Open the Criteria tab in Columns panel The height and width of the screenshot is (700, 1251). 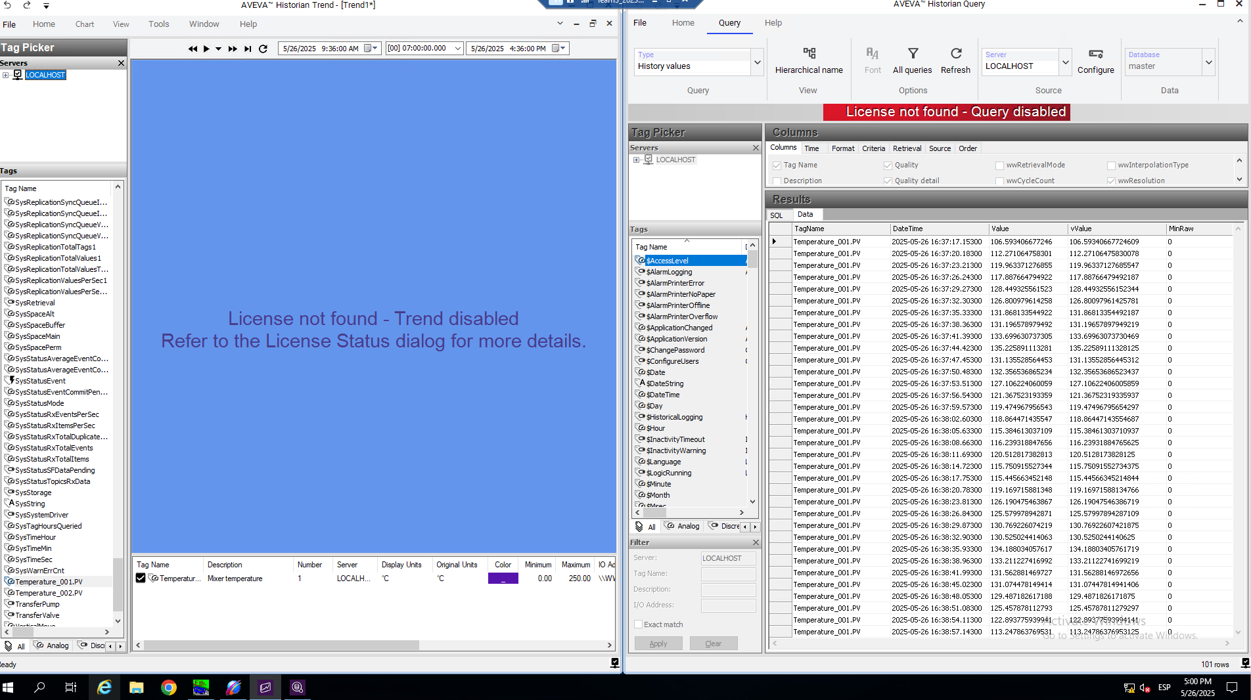[873, 148]
